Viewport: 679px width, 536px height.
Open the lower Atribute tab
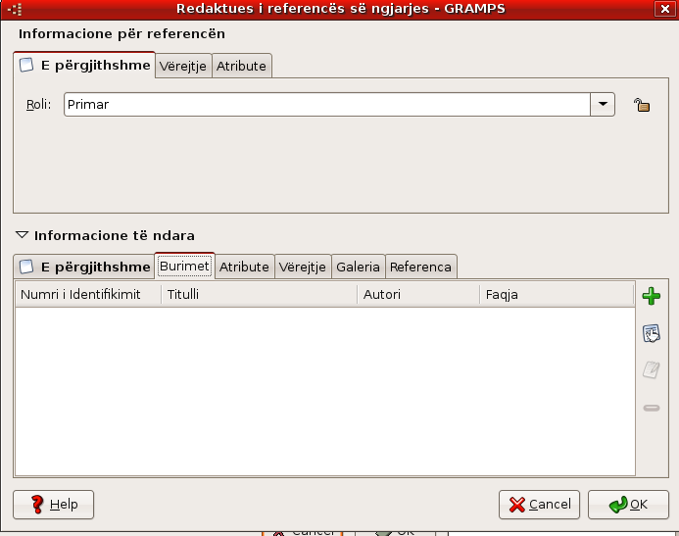[244, 267]
